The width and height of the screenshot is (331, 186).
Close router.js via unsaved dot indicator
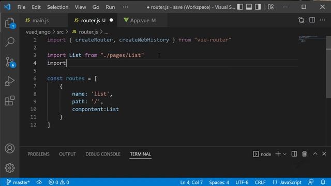point(111,20)
